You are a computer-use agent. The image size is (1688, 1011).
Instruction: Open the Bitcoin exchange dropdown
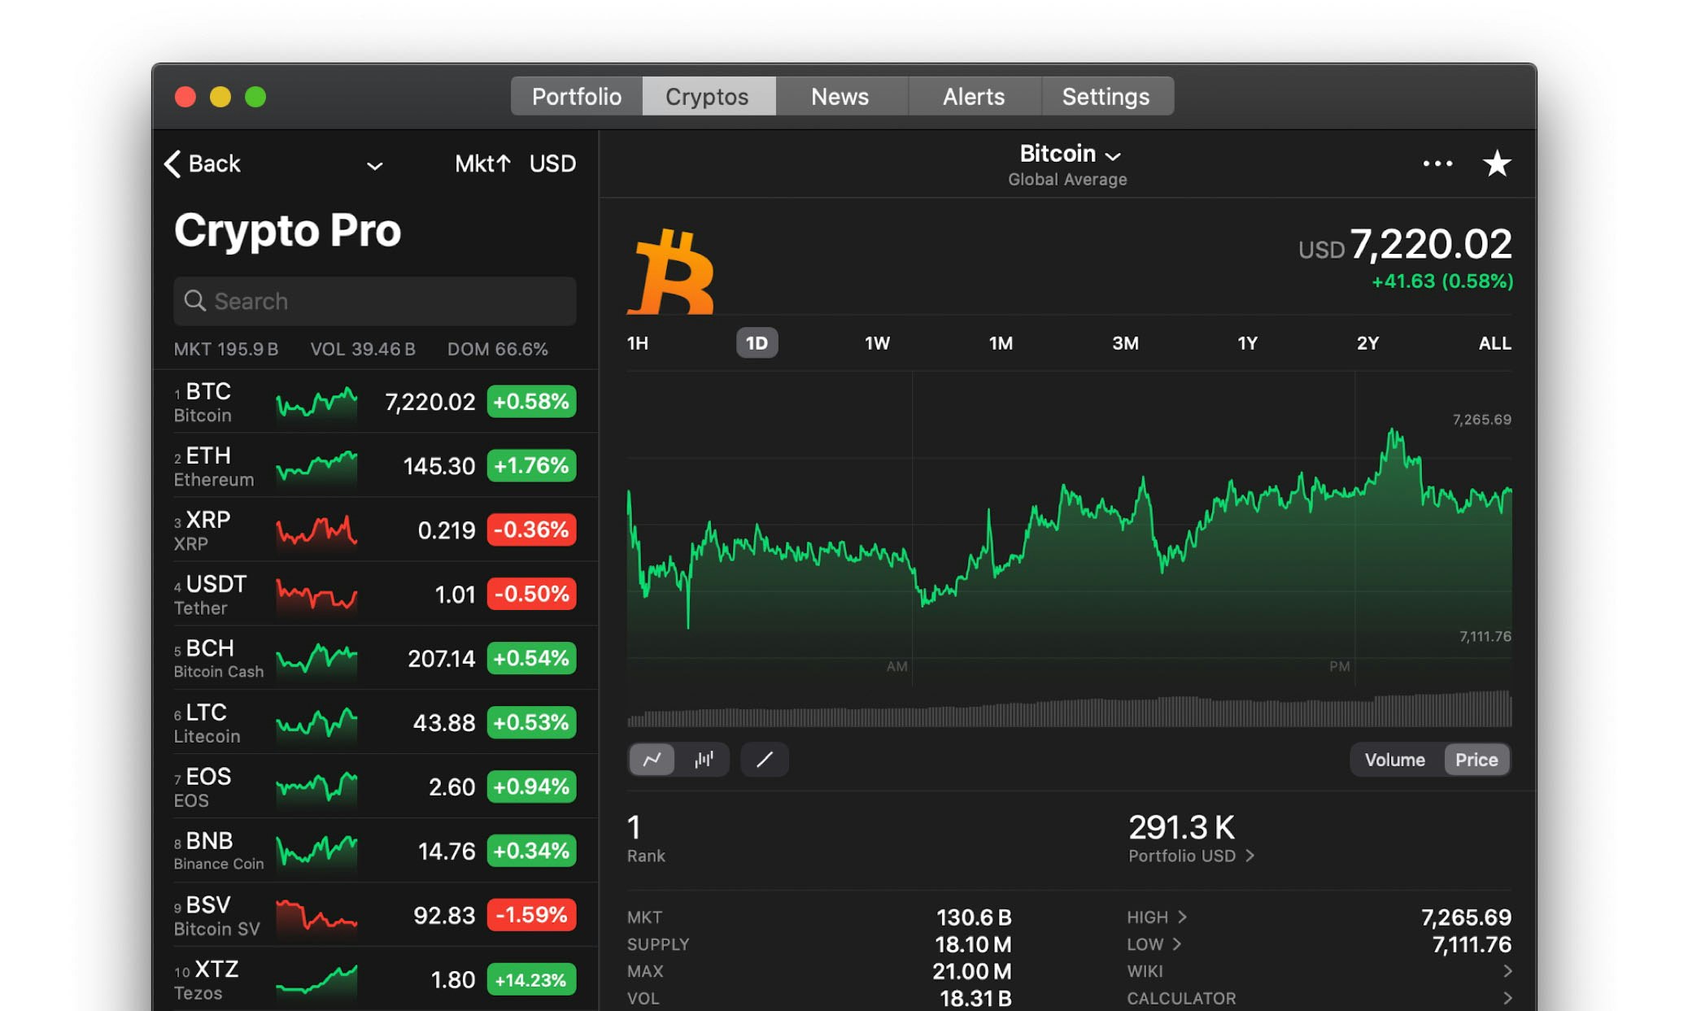pyautogui.click(x=1114, y=155)
